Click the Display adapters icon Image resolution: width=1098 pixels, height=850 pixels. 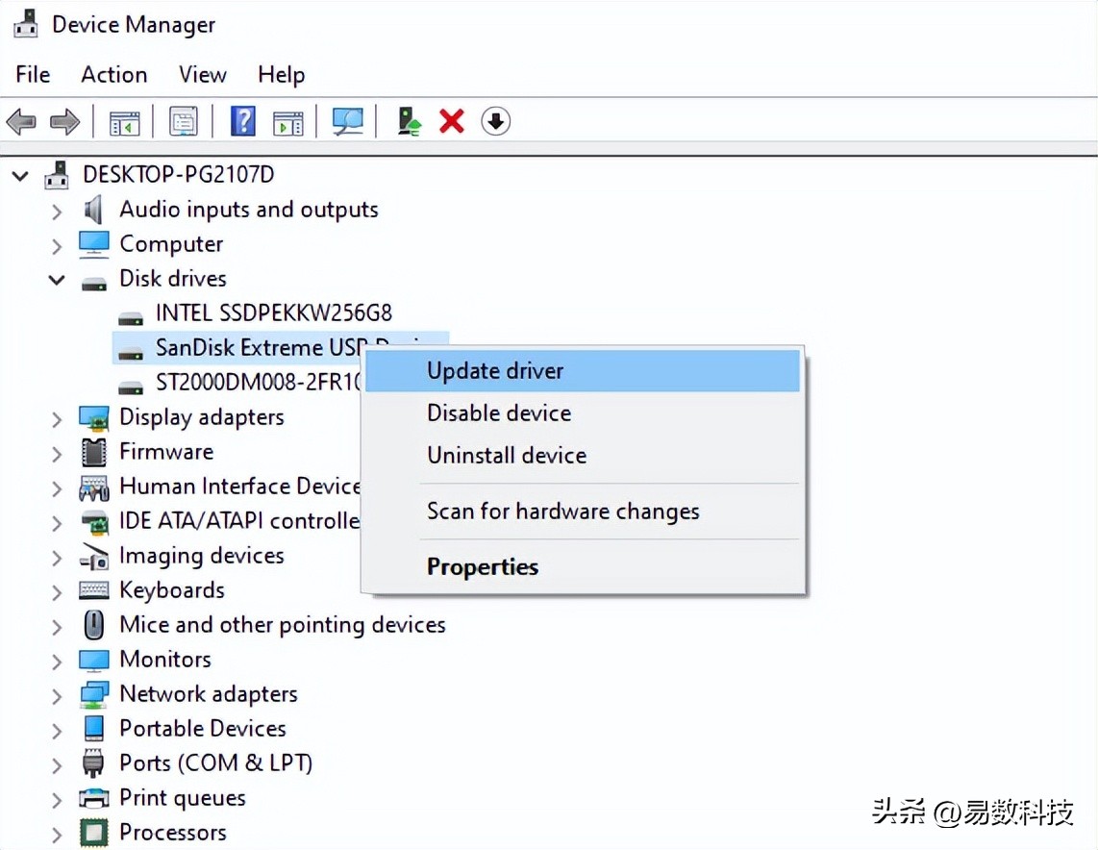click(94, 418)
